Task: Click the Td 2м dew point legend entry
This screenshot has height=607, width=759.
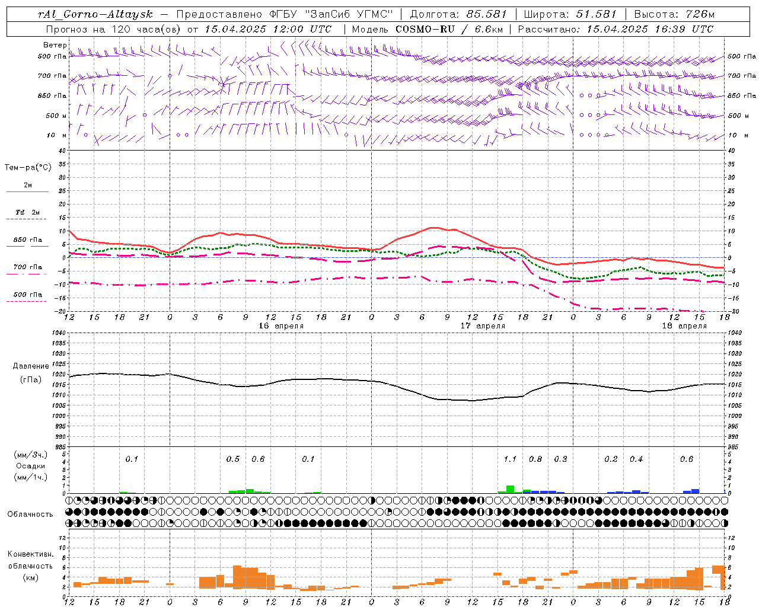Action: (27, 212)
